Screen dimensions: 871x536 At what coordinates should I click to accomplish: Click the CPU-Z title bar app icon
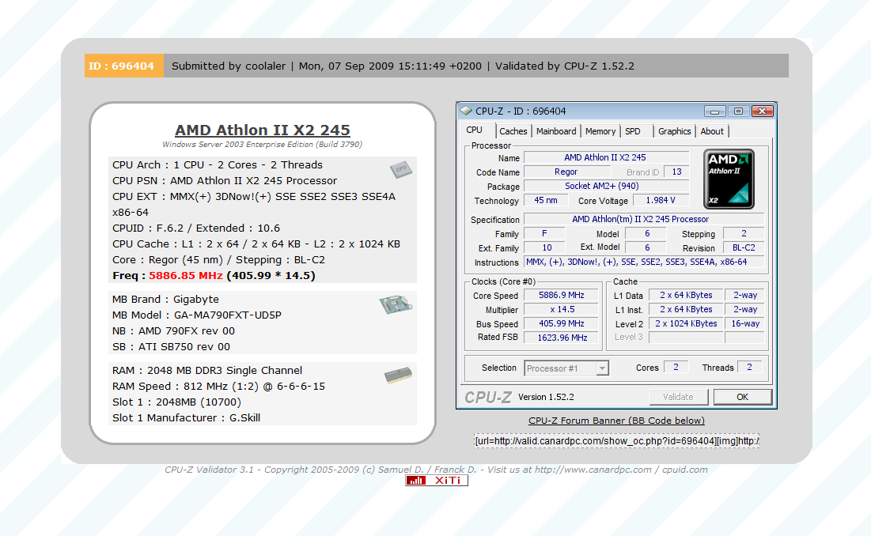coord(466,111)
